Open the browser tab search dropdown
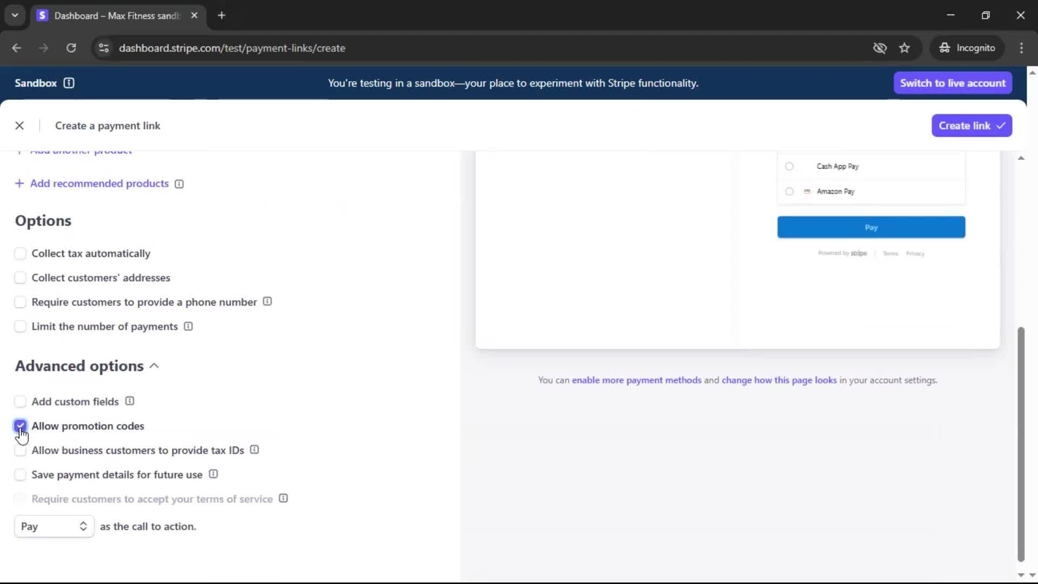 coord(15,15)
